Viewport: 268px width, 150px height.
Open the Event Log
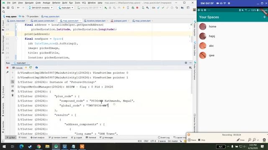[x=164, y=137]
